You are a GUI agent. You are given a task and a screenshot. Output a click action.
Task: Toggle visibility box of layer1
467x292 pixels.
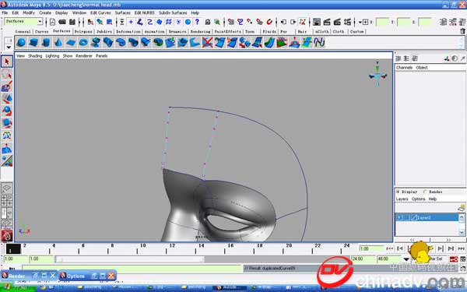pyautogui.click(x=399, y=217)
